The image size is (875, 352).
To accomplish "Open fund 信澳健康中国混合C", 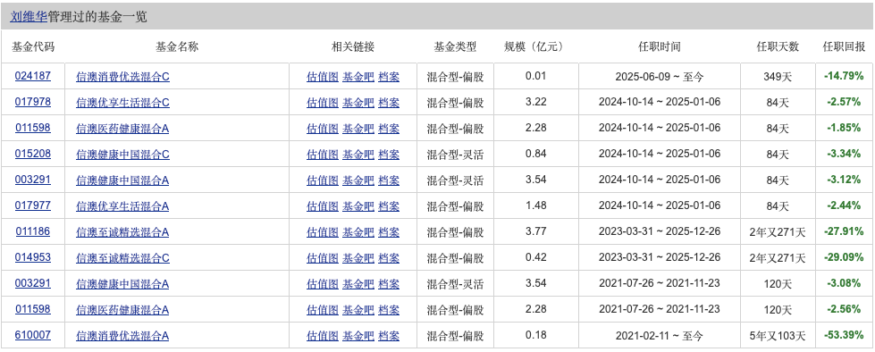I will pyautogui.click(x=122, y=155).
